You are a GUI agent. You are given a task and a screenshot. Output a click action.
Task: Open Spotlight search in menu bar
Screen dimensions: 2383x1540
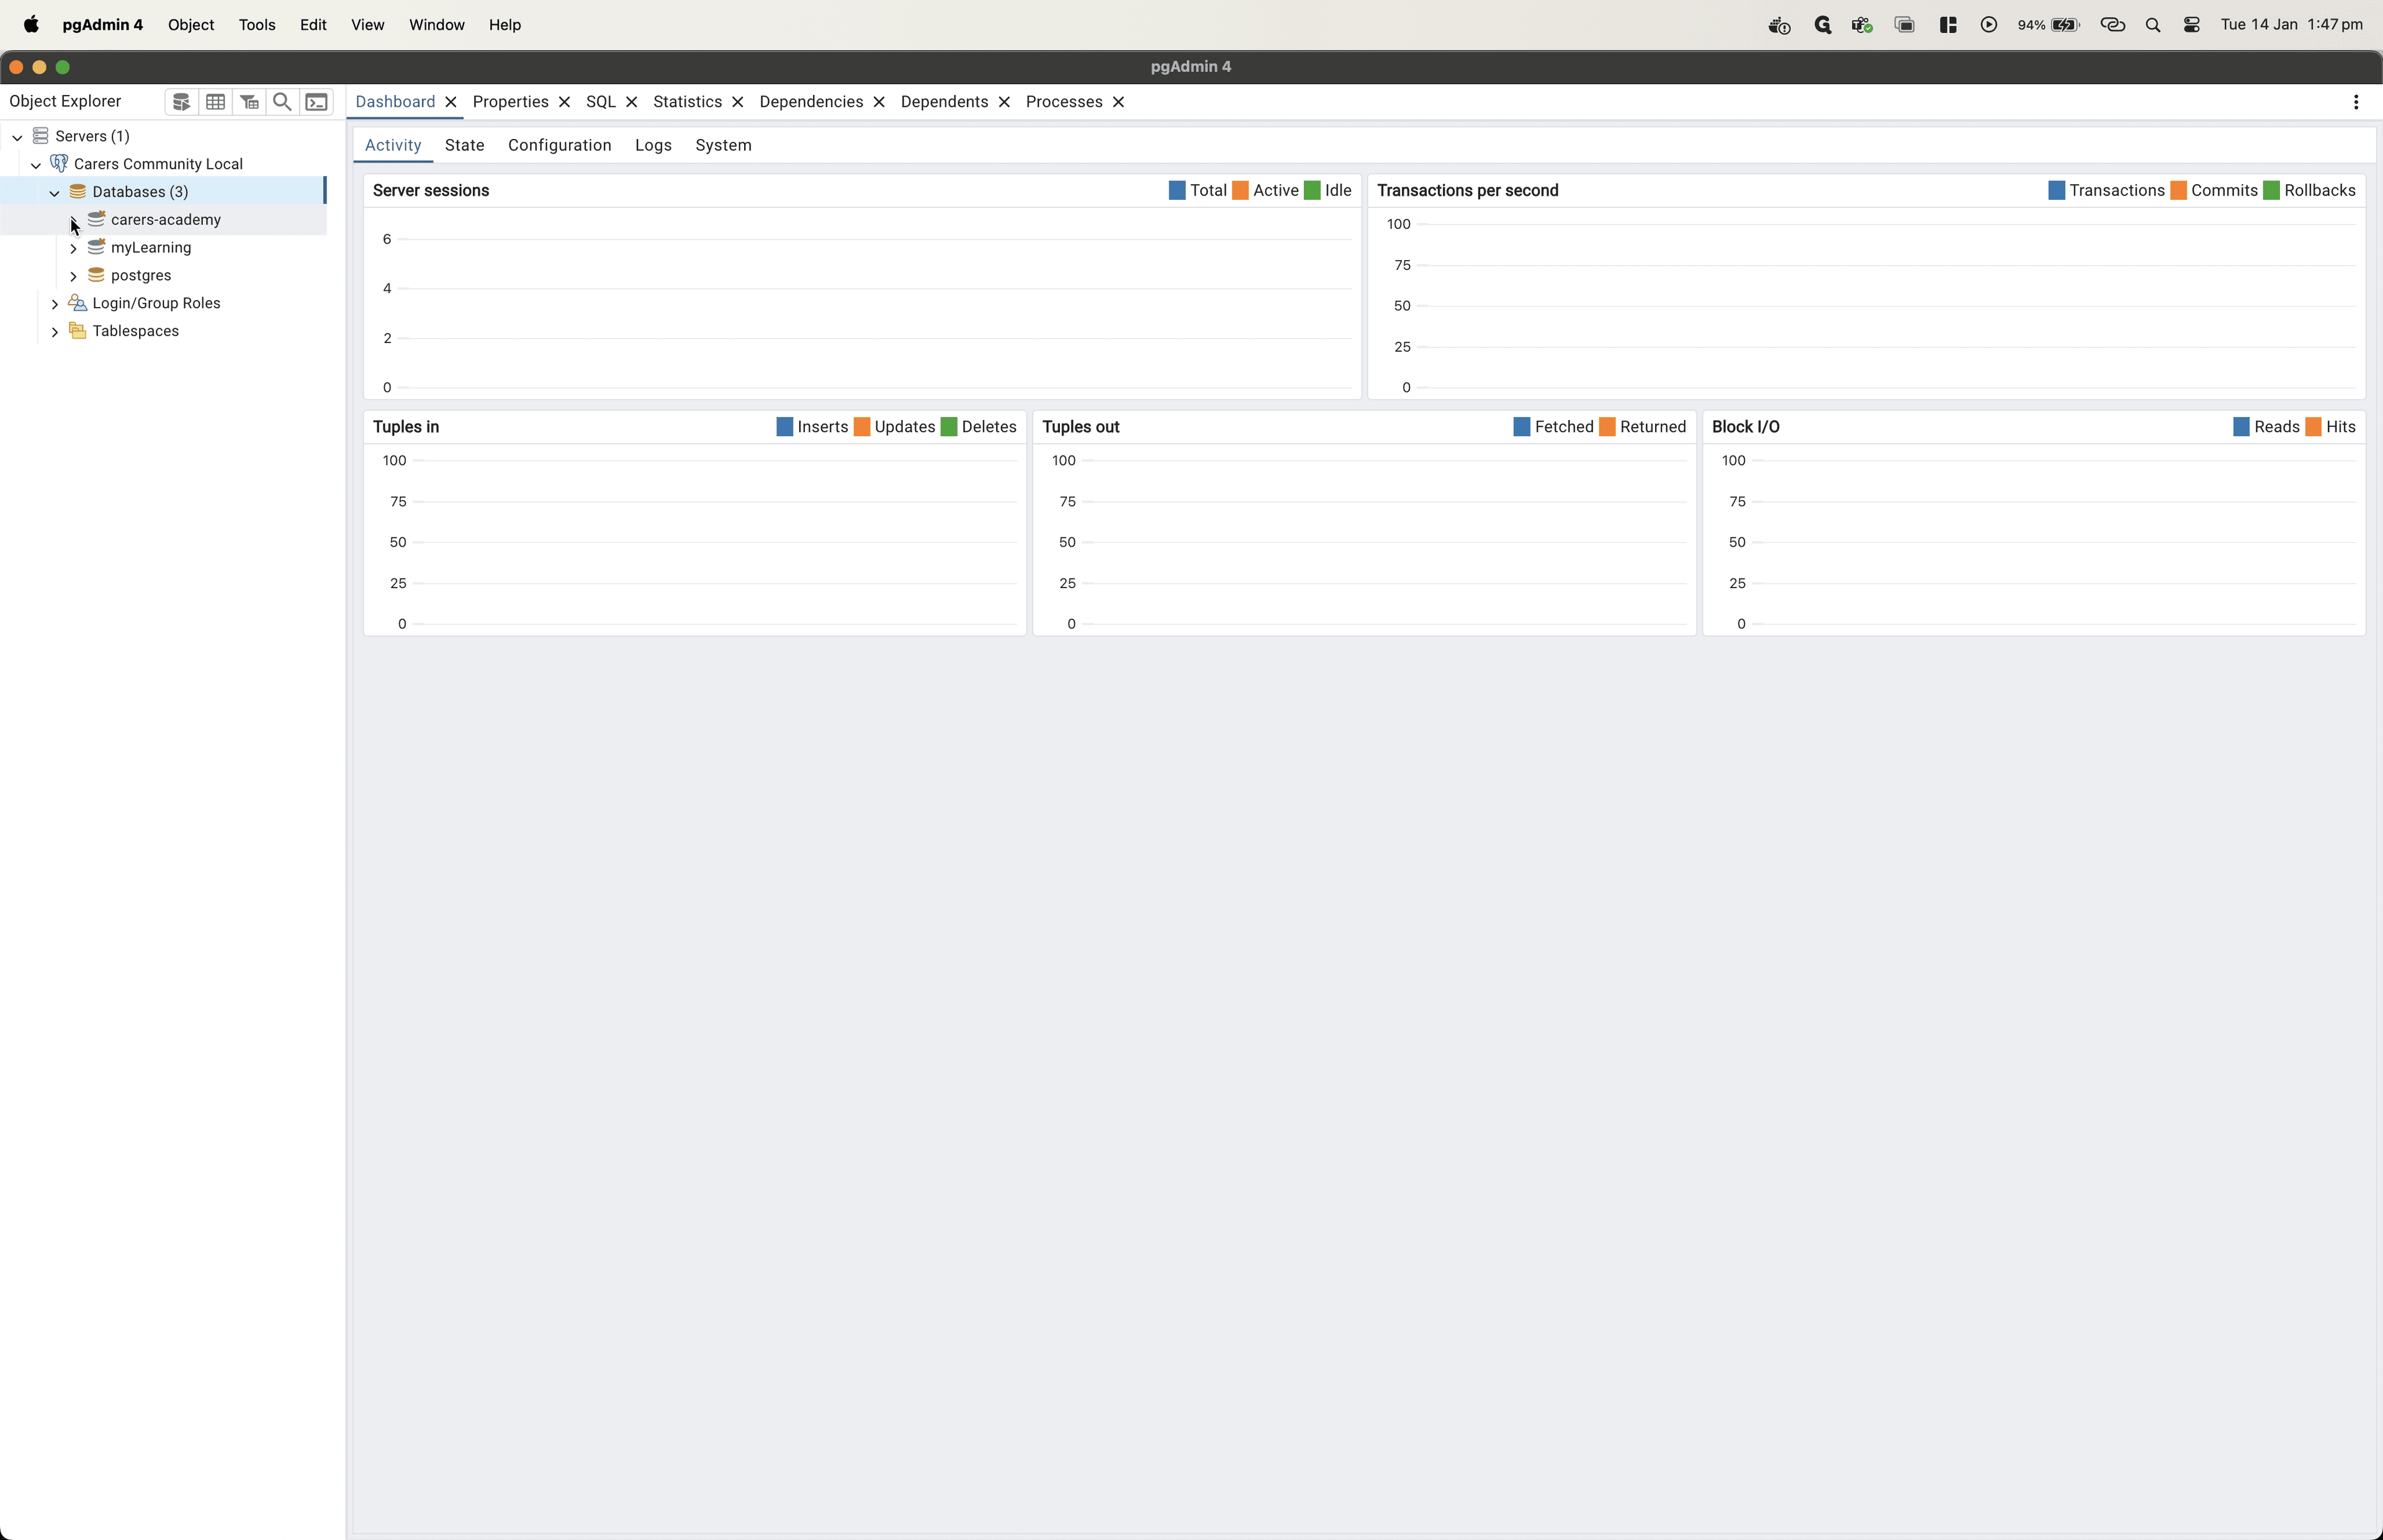2153,25
